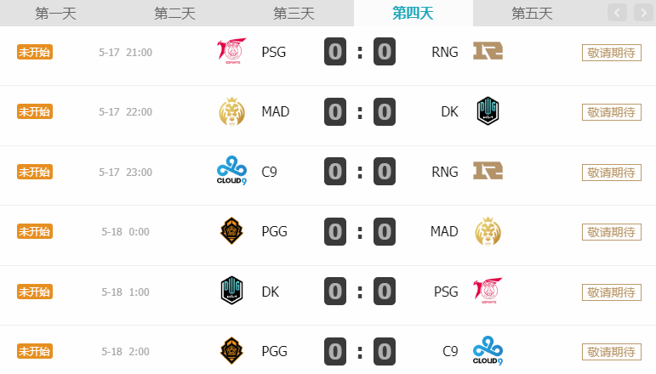This screenshot has width=656, height=374.
Task: Click PSG logo in 21:00 match
Action: click(231, 51)
